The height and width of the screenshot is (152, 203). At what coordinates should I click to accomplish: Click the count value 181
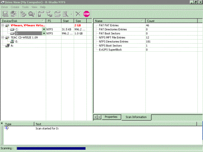coord(148,41)
